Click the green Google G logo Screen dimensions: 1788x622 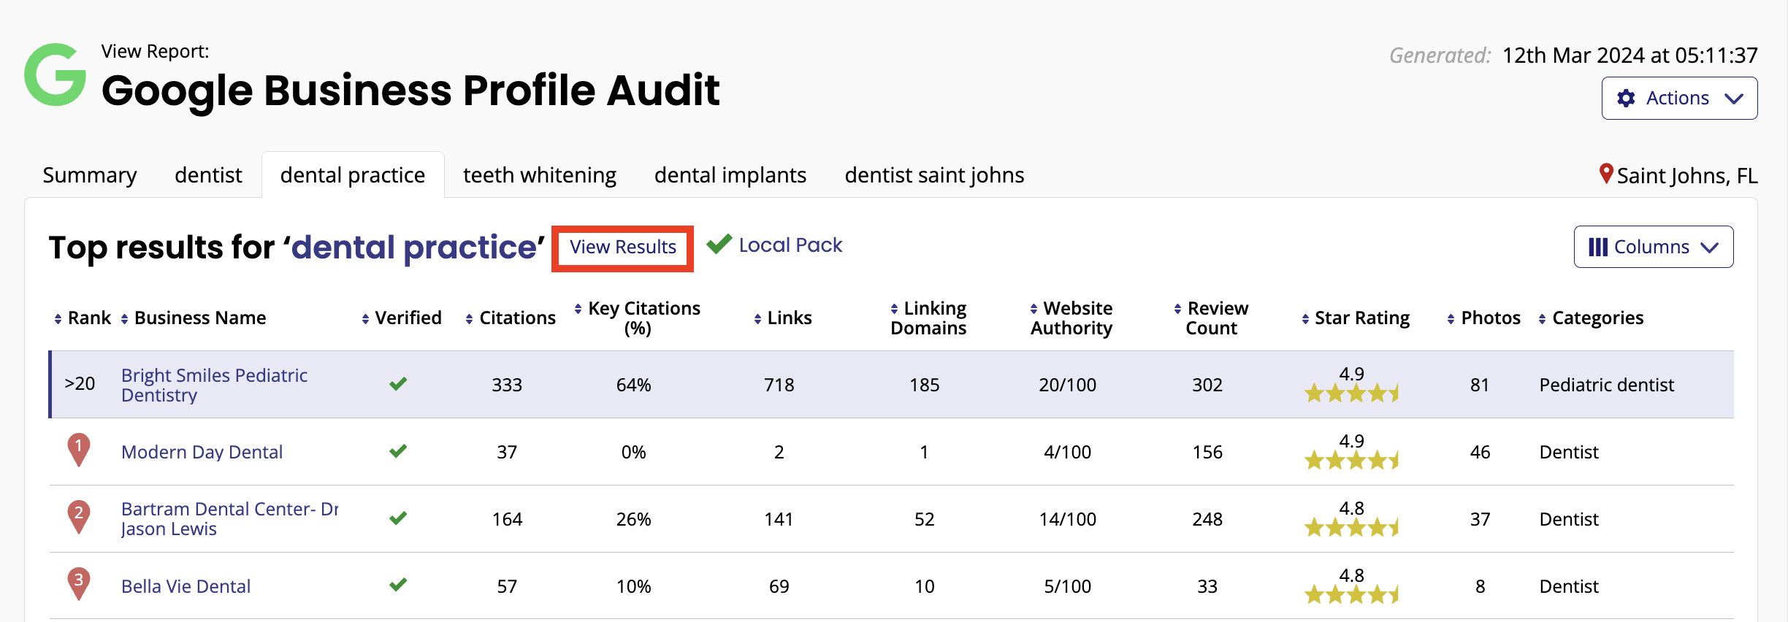pyautogui.click(x=55, y=74)
